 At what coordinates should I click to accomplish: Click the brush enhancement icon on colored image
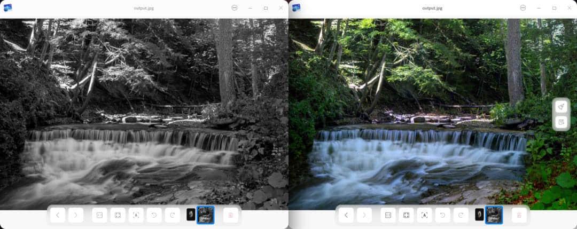coord(561,107)
